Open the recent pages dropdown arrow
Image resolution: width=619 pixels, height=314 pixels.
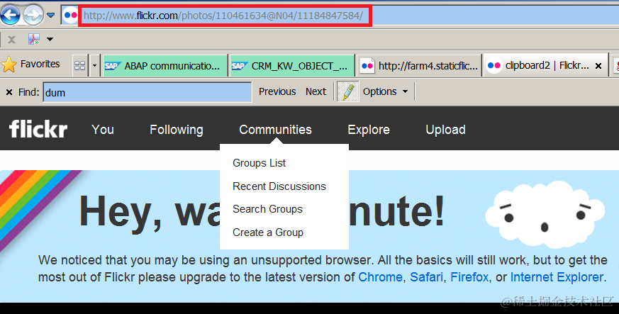[x=51, y=16]
